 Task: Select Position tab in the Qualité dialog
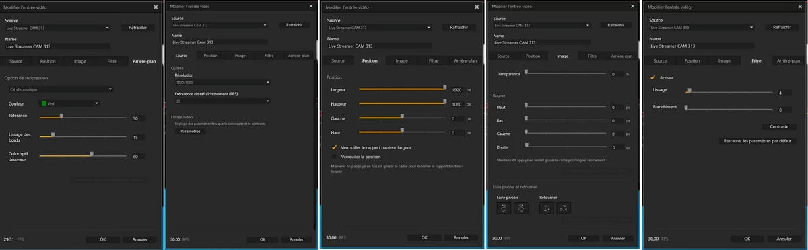[x=211, y=56]
